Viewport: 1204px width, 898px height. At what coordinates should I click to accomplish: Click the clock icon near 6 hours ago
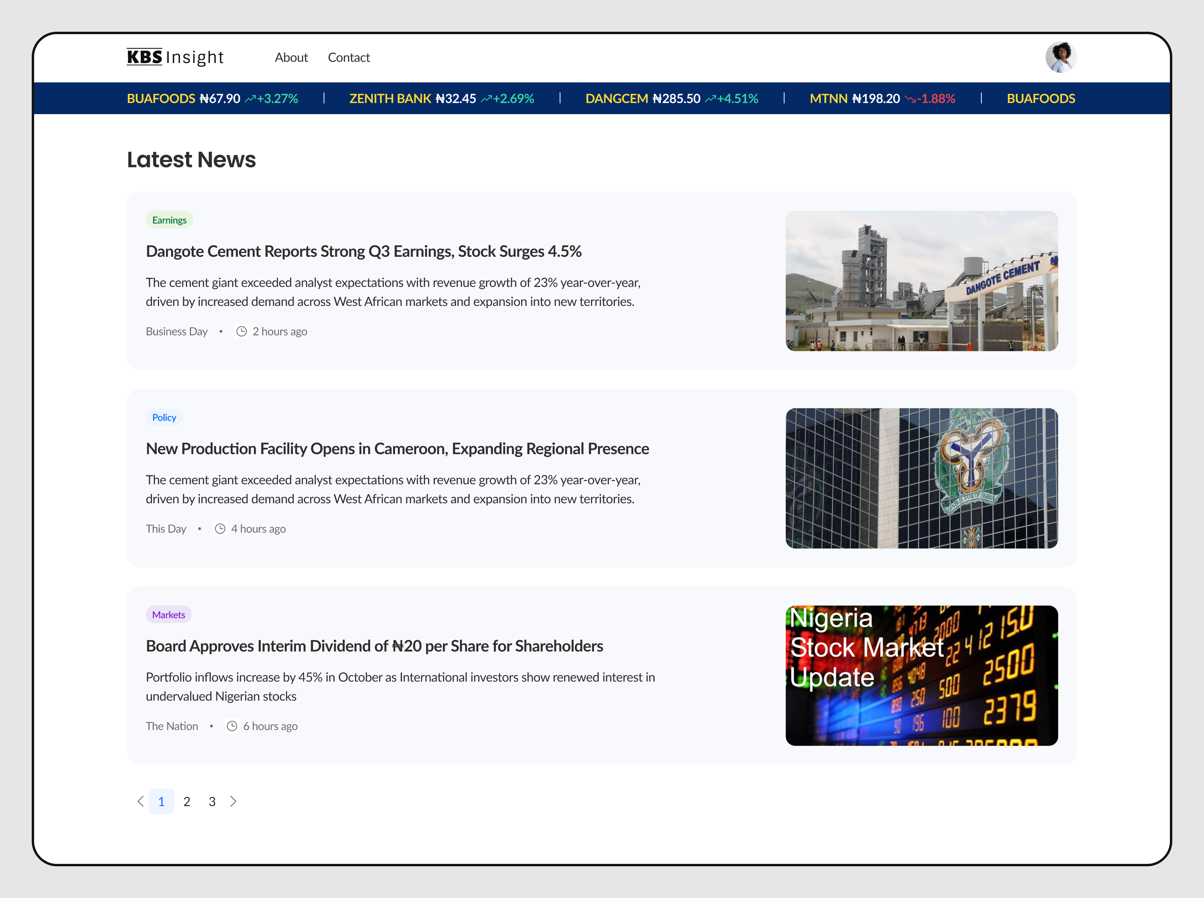click(233, 726)
